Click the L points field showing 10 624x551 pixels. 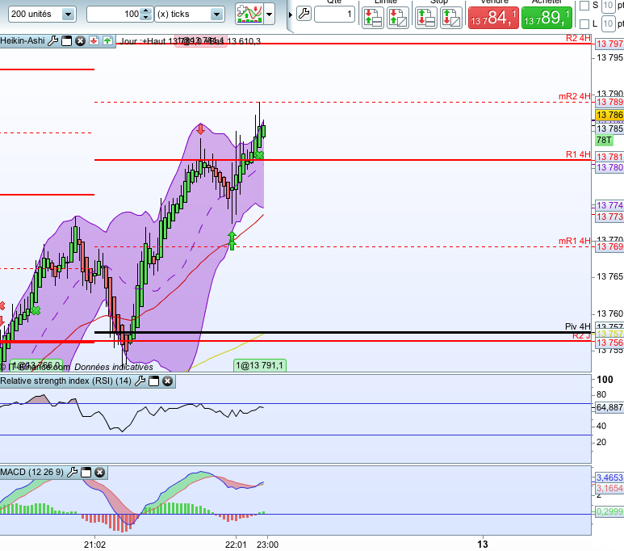pyautogui.click(x=608, y=24)
